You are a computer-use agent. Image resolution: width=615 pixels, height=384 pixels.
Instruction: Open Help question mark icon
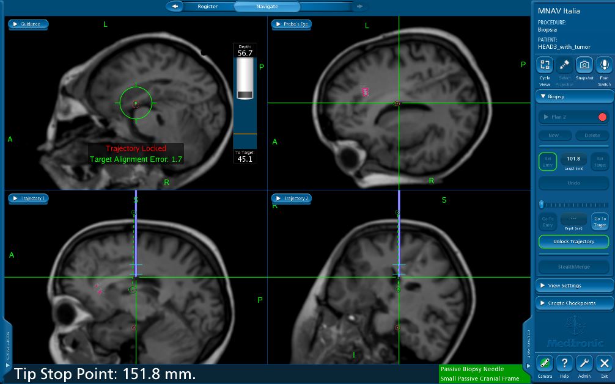pos(564,364)
